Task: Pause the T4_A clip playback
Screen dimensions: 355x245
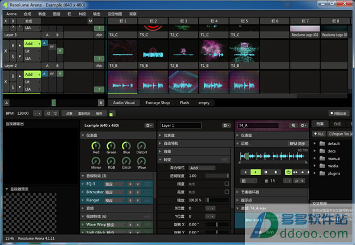Action: (x=266, y=172)
